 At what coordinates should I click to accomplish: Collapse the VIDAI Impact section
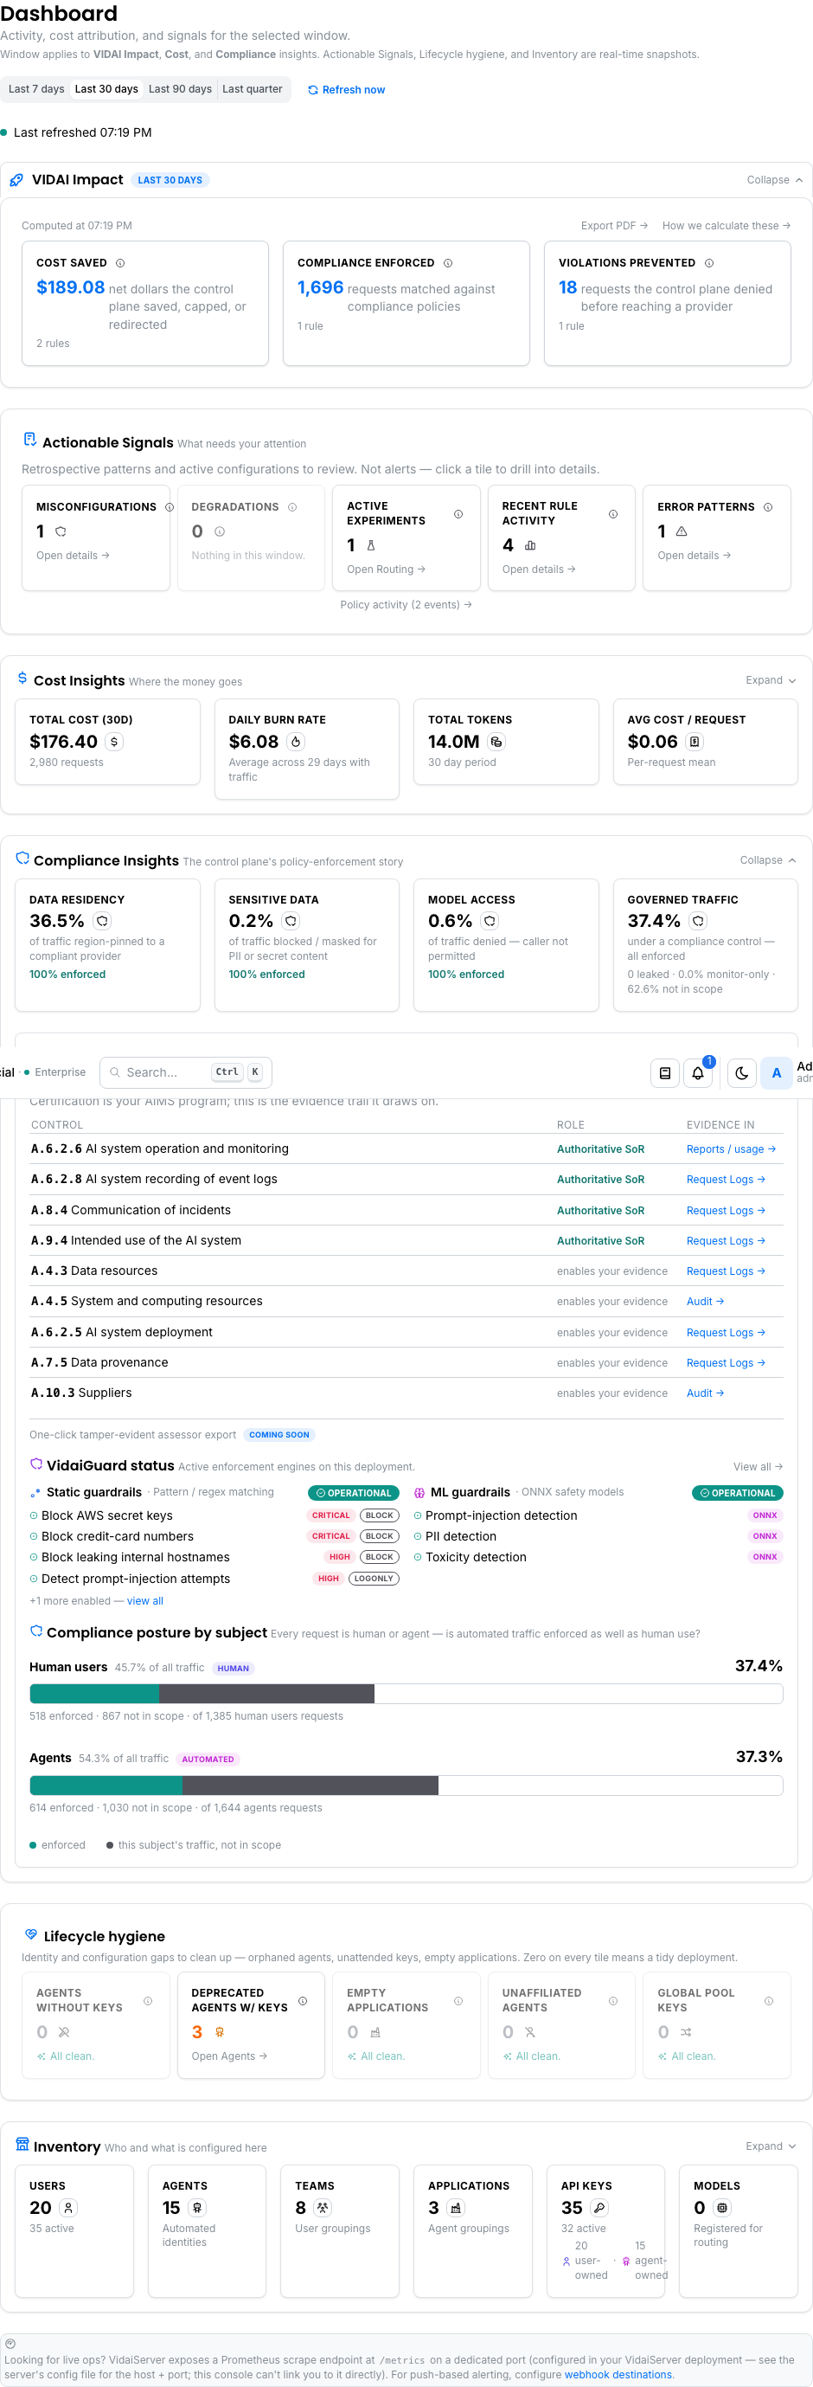(775, 180)
